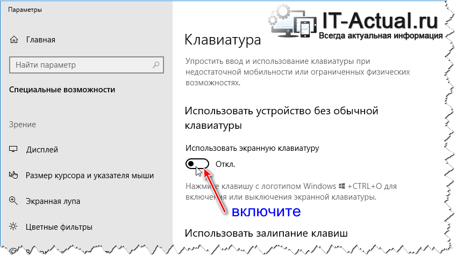Click the Home house icon
This screenshot has height=256, width=456.
(x=14, y=40)
